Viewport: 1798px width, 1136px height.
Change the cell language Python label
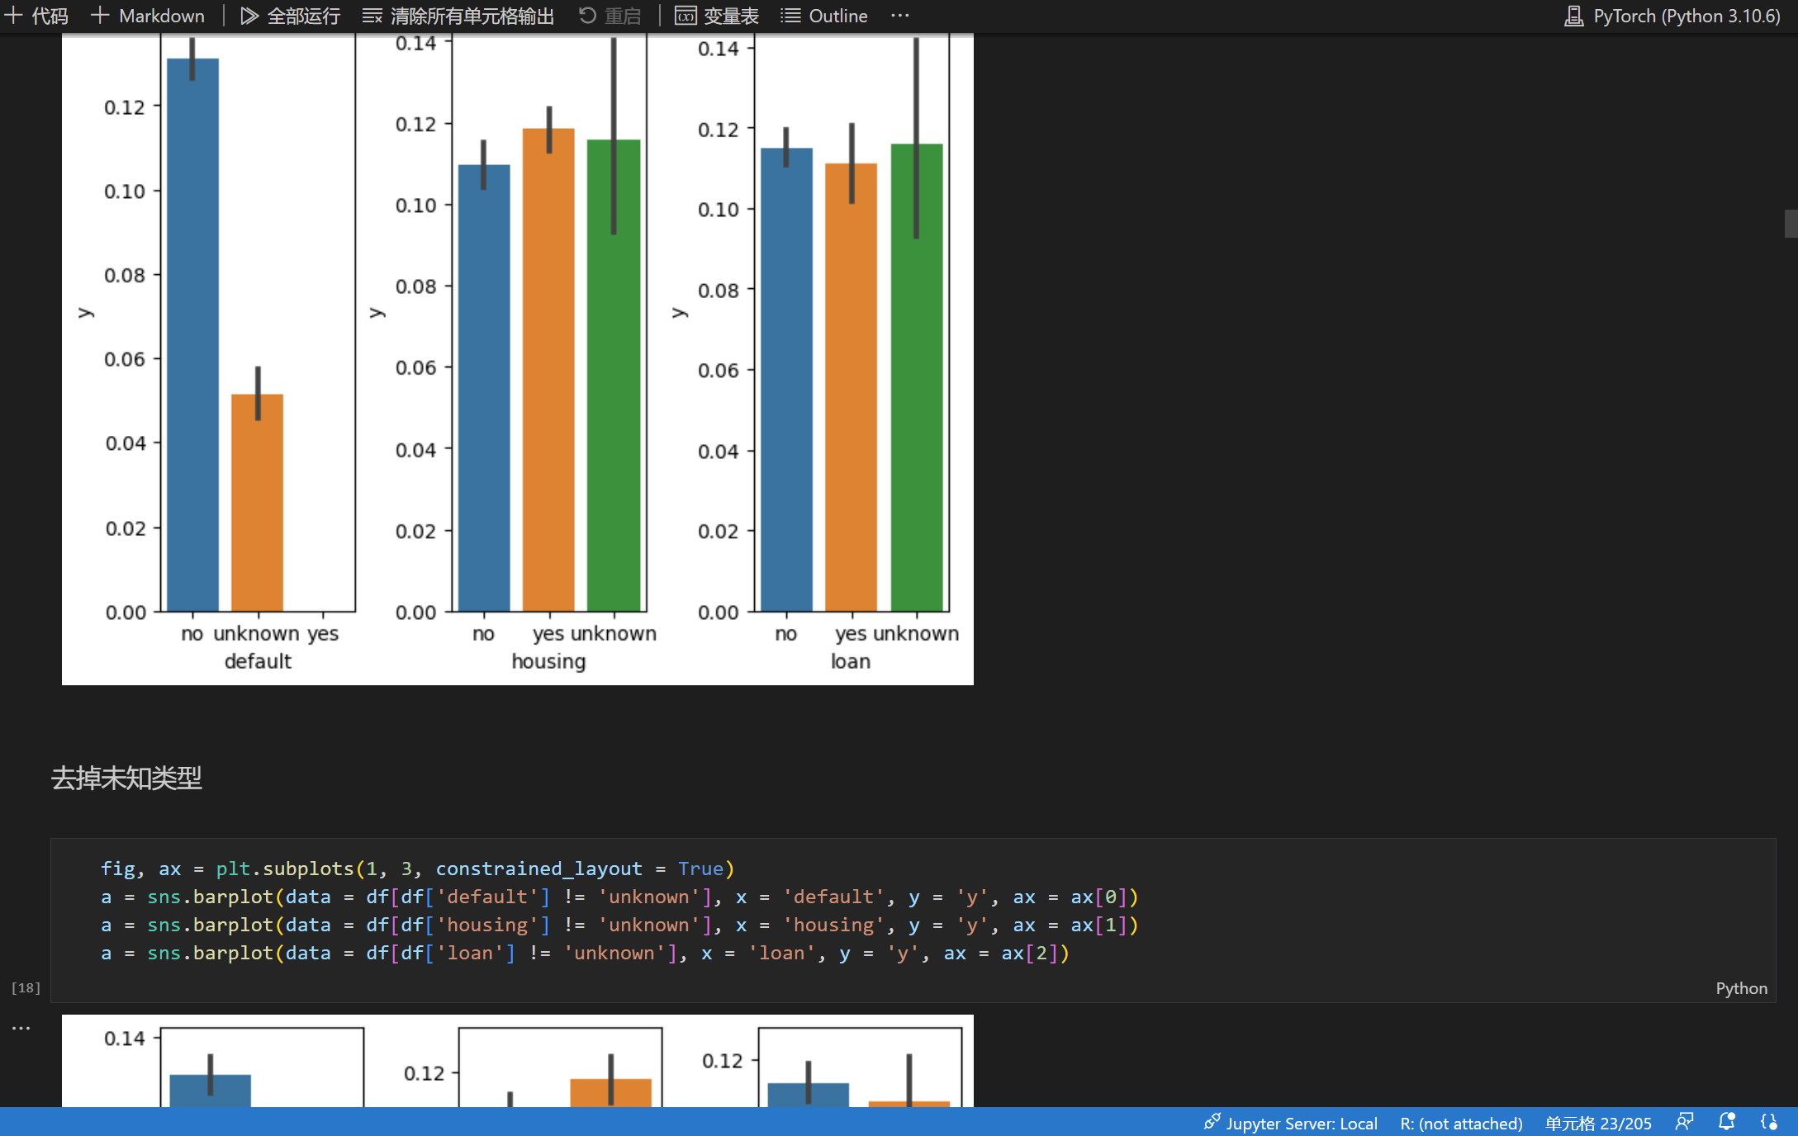(1741, 988)
